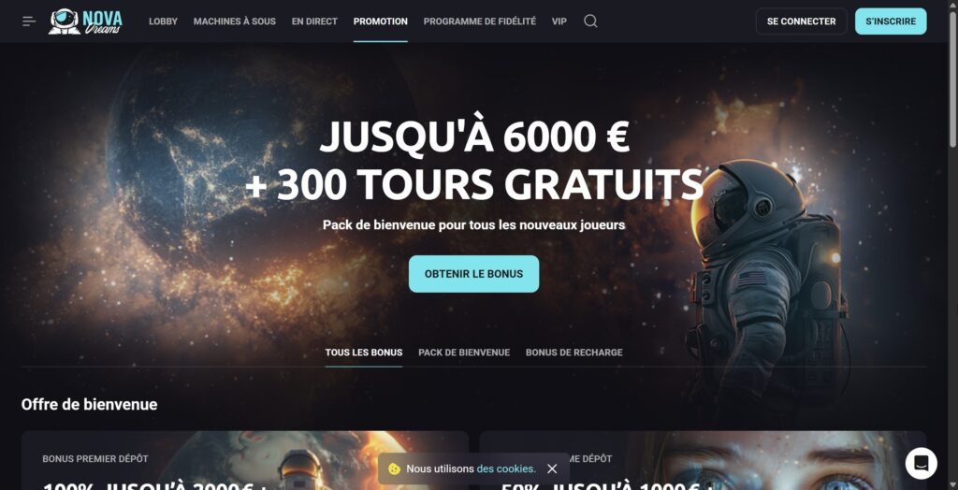
Task: Dismiss the cookie notice with X
Action: 552,468
